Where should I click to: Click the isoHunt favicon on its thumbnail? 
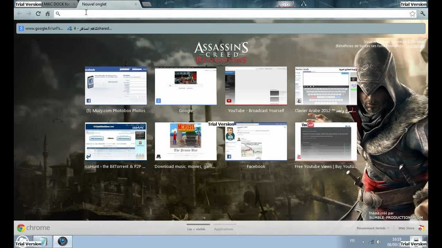point(88,157)
